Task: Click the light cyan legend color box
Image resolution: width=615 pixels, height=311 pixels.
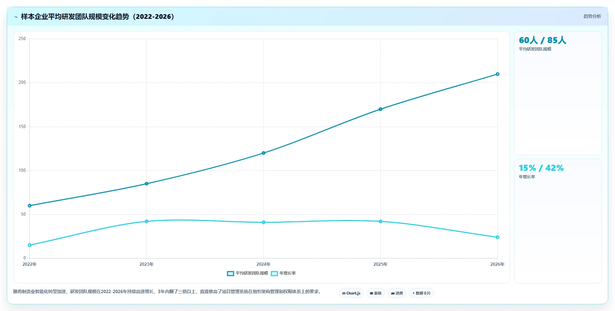Action: click(x=274, y=274)
